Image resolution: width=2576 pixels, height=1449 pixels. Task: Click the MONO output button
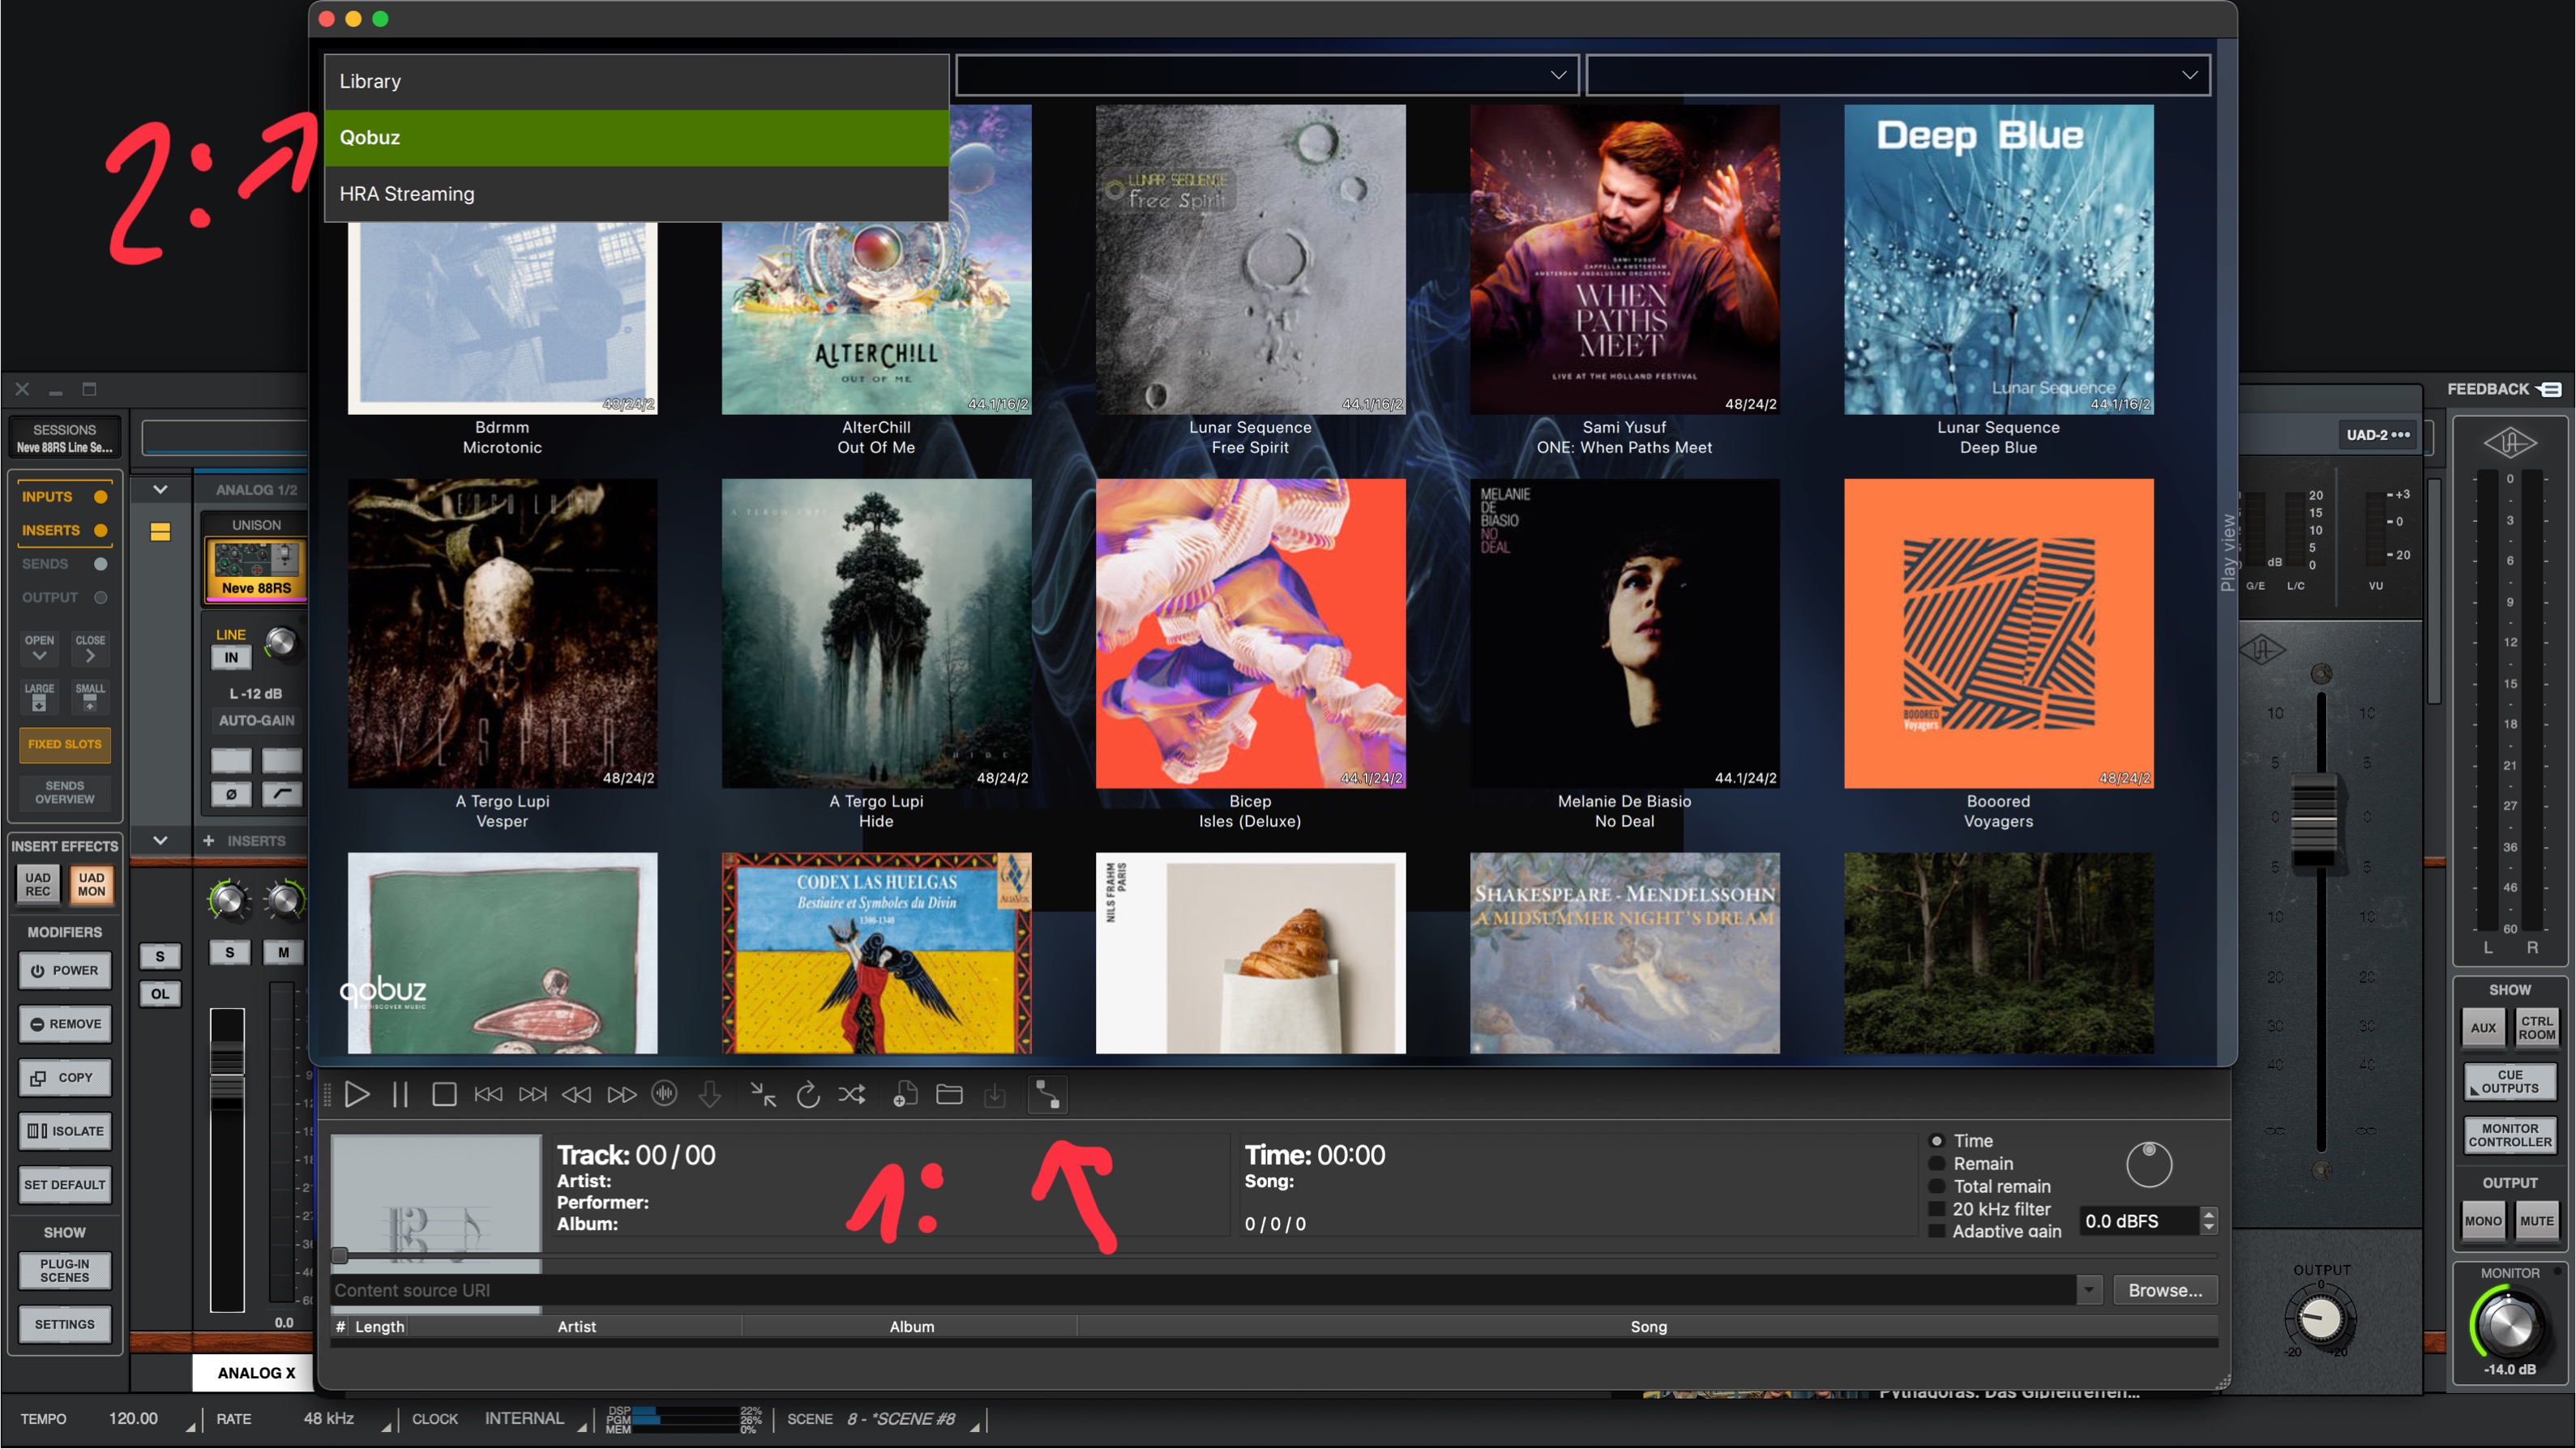point(2483,1221)
